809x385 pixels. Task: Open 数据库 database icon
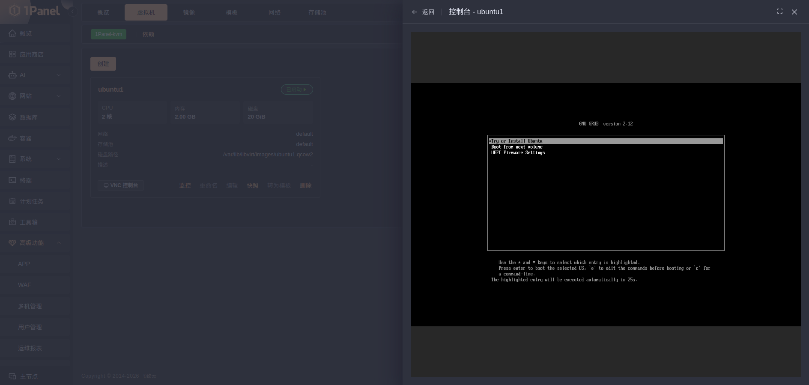coord(12,117)
